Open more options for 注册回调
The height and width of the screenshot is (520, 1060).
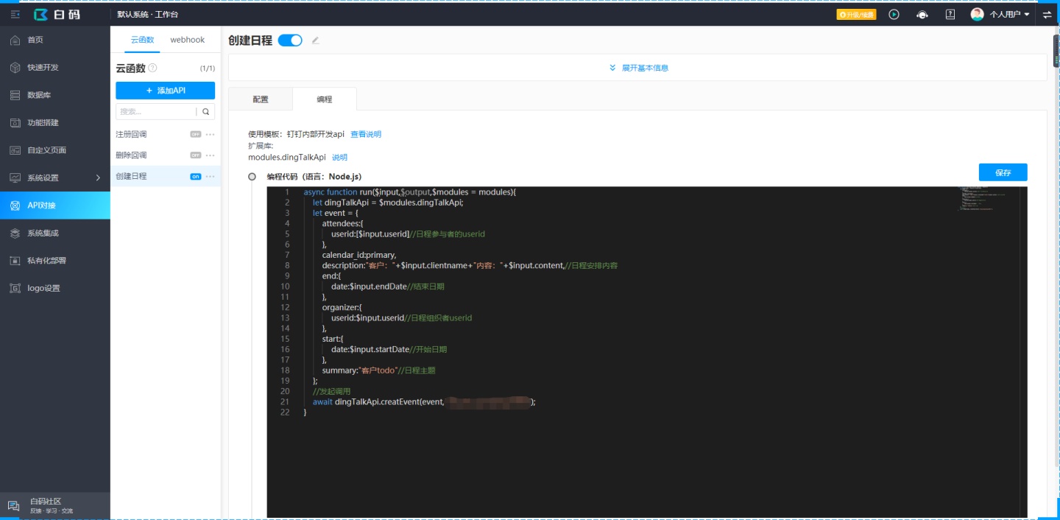tap(211, 135)
